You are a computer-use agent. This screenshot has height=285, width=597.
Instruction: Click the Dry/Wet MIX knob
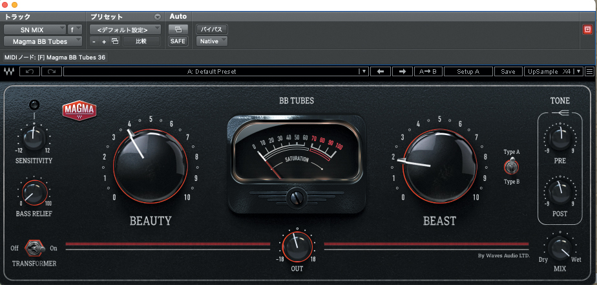(x=560, y=249)
